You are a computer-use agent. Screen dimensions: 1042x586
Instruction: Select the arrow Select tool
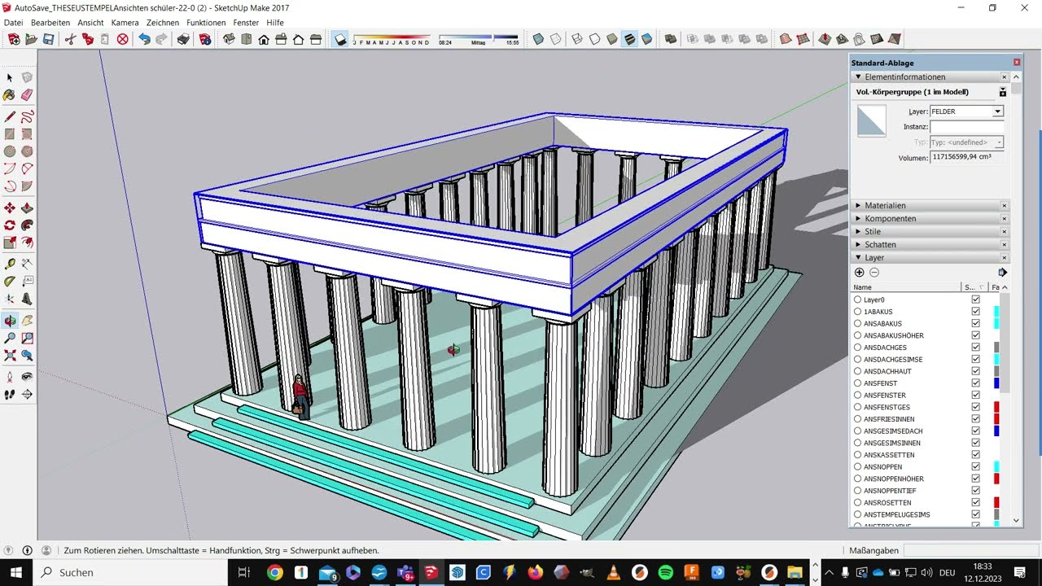[x=10, y=77]
